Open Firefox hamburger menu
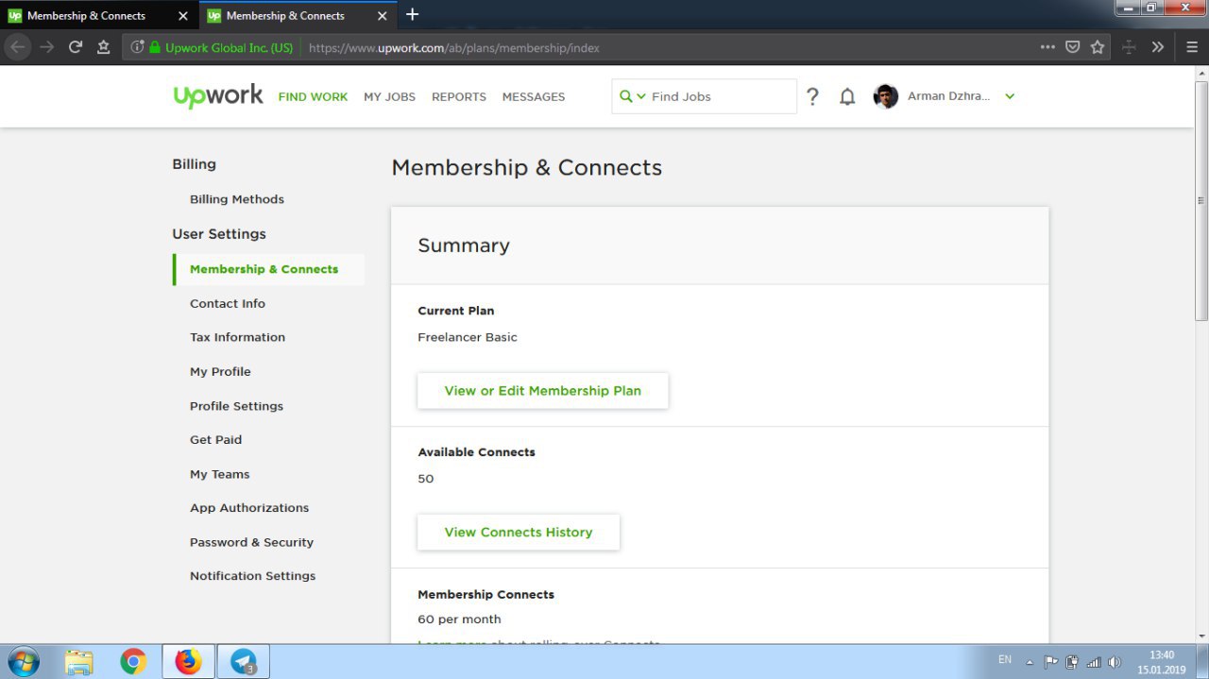 click(1192, 47)
